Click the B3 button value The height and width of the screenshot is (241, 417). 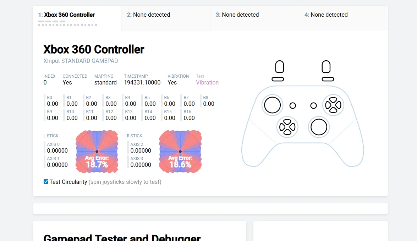tap(111, 104)
